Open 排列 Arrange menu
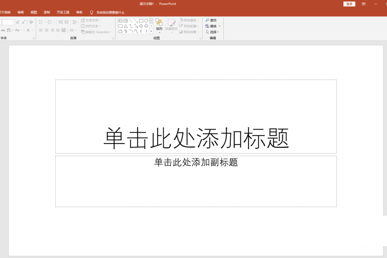This screenshot has width=387, height=258. pyautogui.click(x=159, y=26)
